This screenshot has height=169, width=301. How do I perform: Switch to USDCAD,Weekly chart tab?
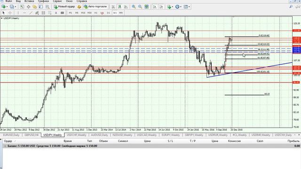click(147, 135)
